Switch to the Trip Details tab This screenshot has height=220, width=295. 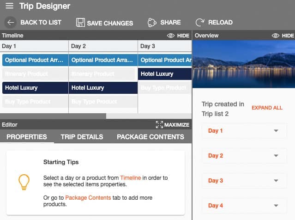tap(82, 137)
